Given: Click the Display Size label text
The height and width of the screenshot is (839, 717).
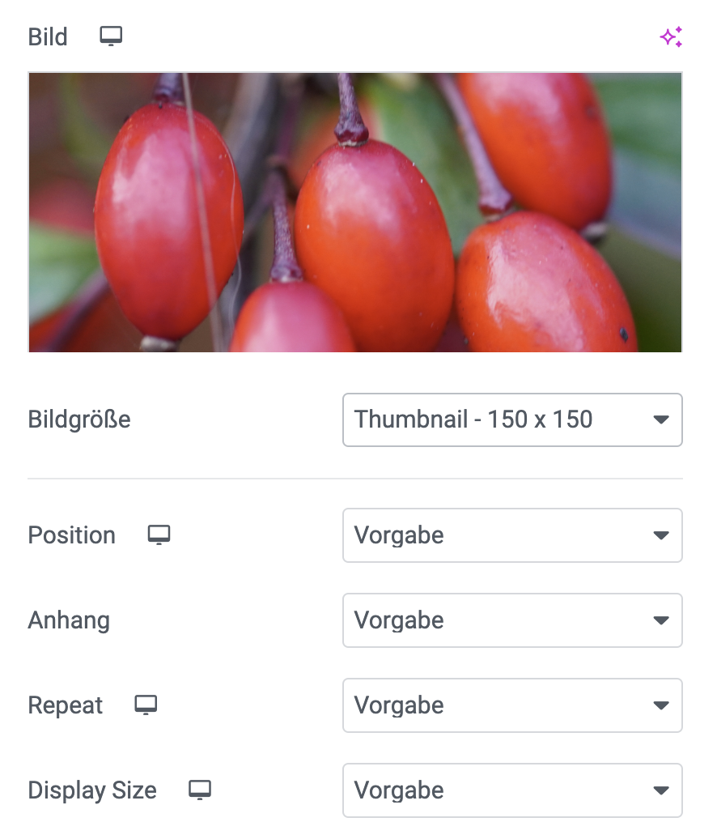Looking at the screenshot, I should click(92, 790).
